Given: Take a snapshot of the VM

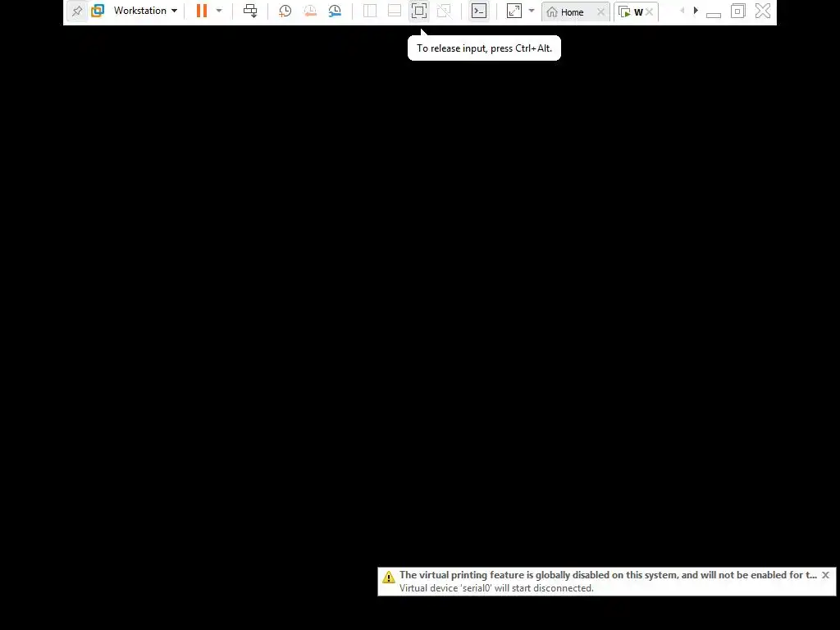Looking at the screenshot, I should point(285,11).
